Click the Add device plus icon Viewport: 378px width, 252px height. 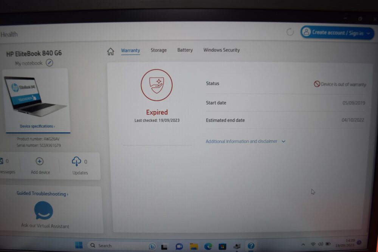coord(40,161)
